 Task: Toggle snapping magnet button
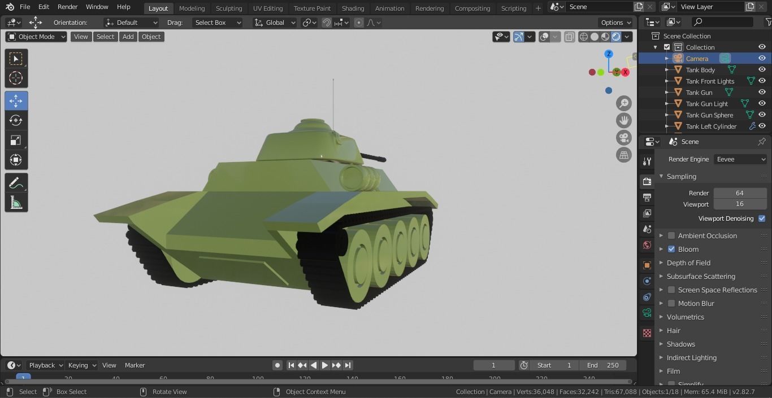coord(327,23)
